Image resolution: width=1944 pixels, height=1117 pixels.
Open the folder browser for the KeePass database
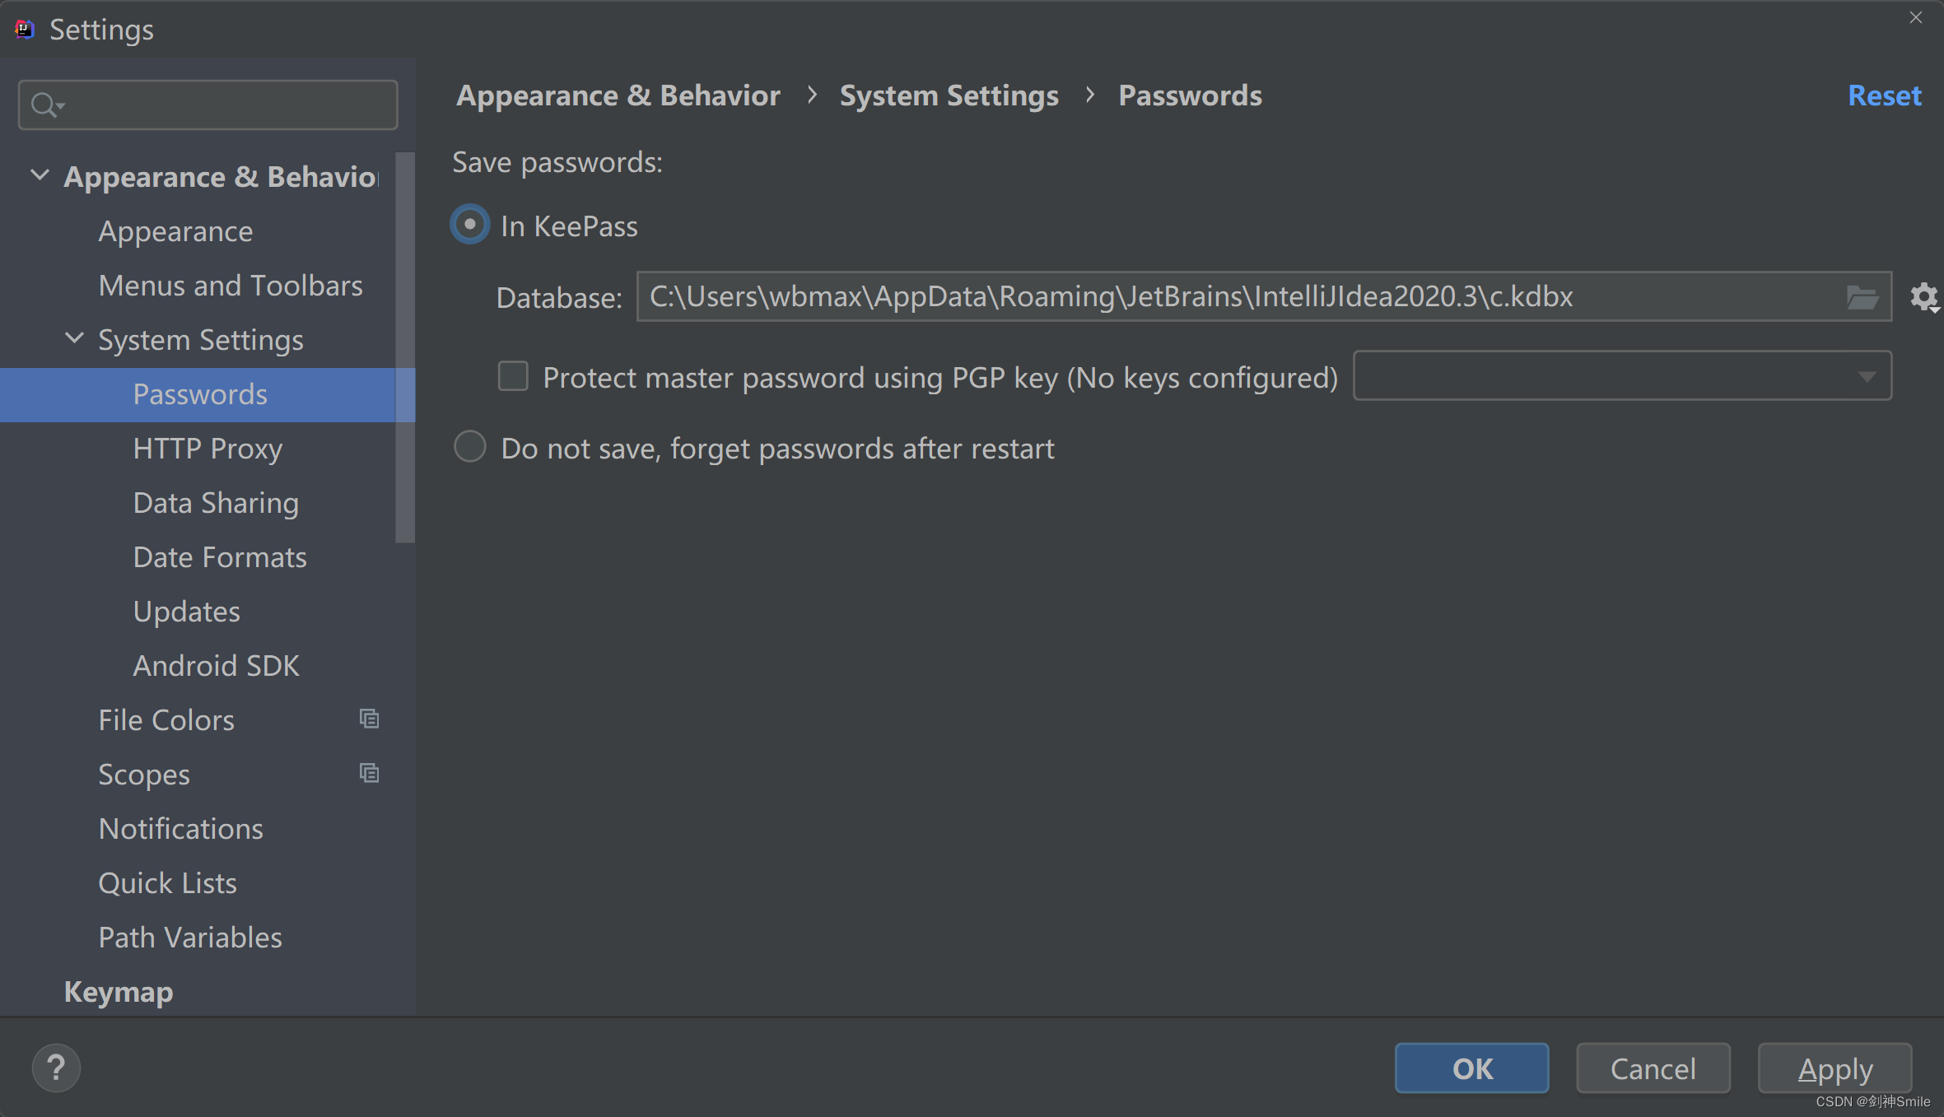point(1862,296)
